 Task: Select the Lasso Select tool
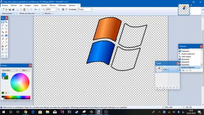(x=3, y=25)
